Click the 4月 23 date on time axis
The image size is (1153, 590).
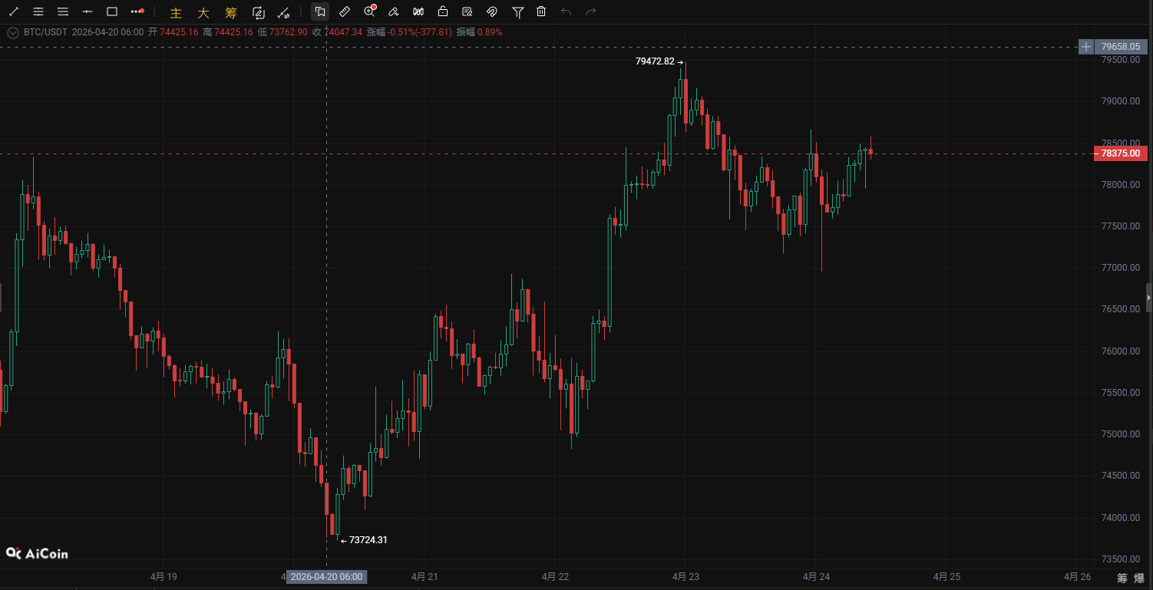(x=686, y=576)
